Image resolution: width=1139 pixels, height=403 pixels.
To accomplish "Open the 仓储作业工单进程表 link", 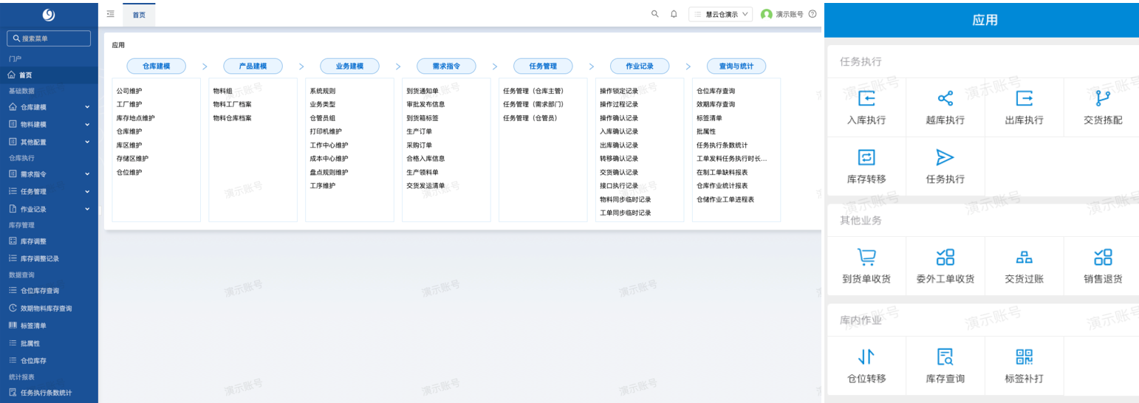I will coord(725,199).
